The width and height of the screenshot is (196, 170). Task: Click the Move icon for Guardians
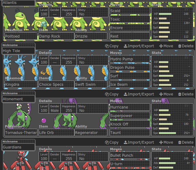pos(161,142)
